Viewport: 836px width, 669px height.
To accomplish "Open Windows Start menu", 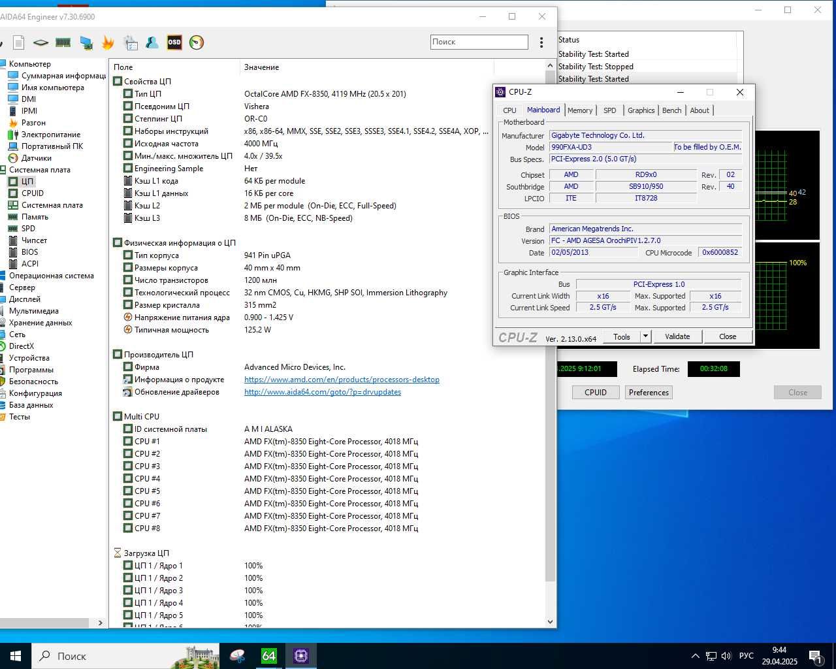I will [16, 656].
